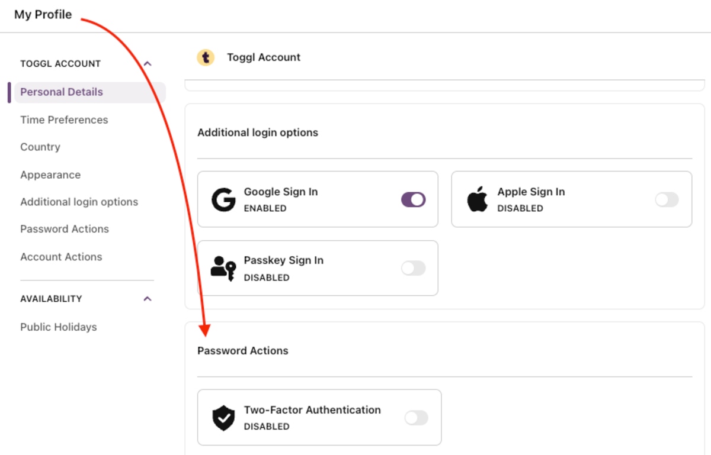The width and height of the screenshot is (711, 455).
Task: Select the Personal Details sidebar highlight marker
Action: [x=10, y=92]
